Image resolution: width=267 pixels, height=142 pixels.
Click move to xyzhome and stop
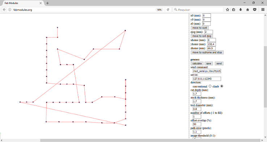(207, 52)
